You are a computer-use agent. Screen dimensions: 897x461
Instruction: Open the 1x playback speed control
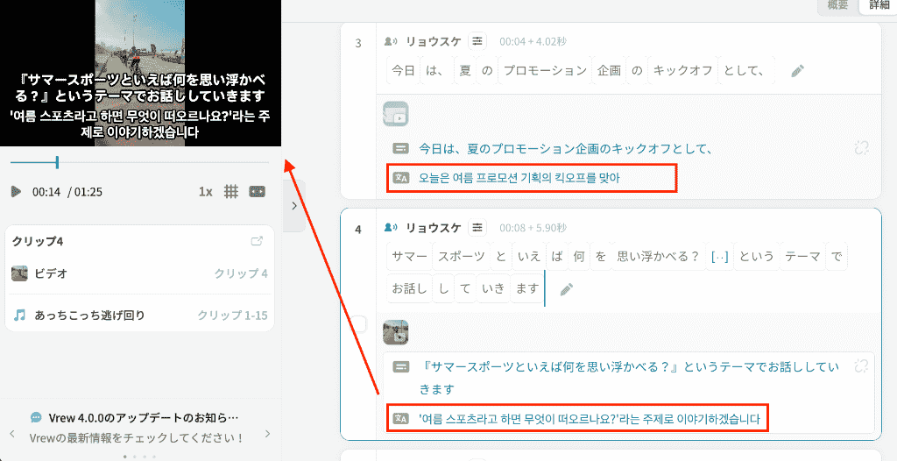point(205,192)
